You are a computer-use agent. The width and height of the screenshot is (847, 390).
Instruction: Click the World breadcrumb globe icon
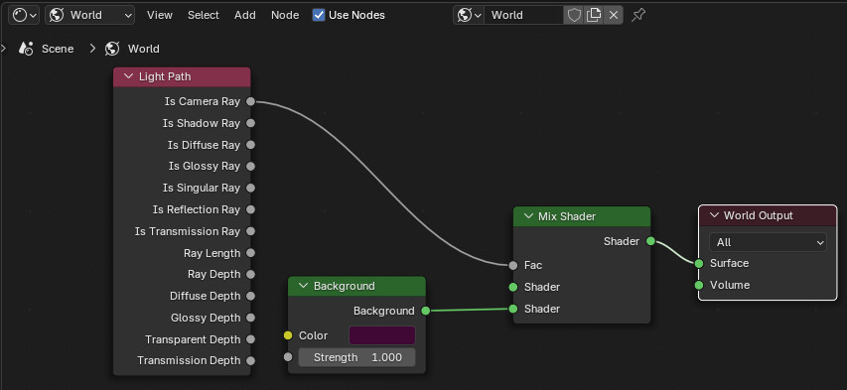click(112, 49)
